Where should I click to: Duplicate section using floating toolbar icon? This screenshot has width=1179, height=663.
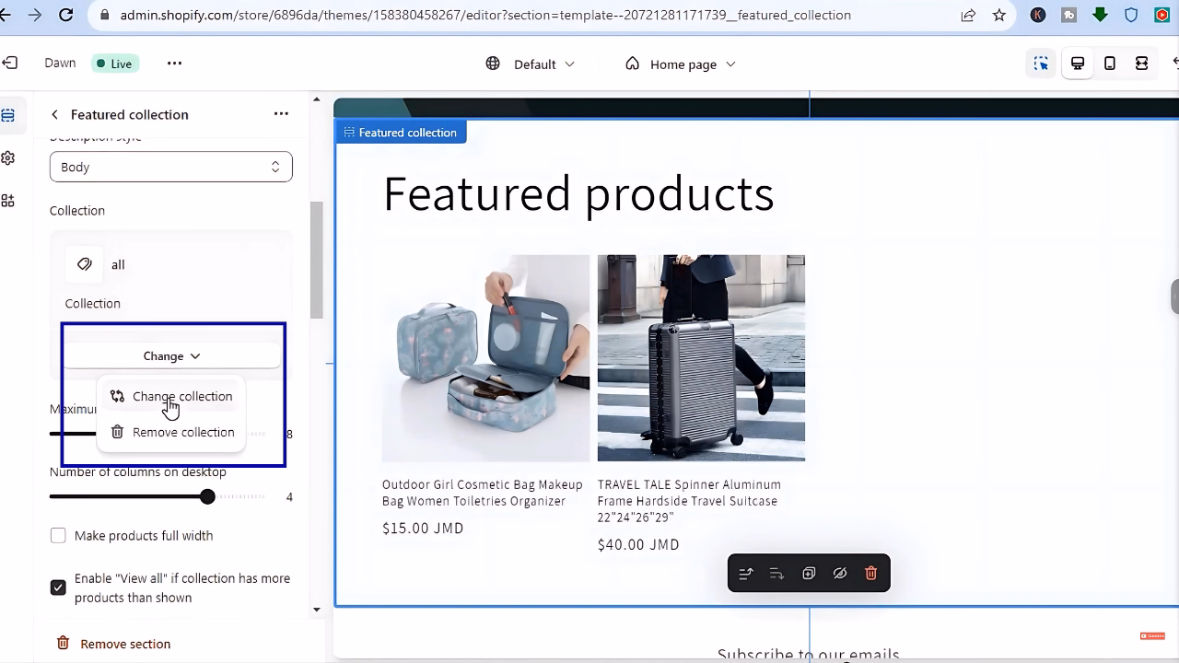coord(809,573)
